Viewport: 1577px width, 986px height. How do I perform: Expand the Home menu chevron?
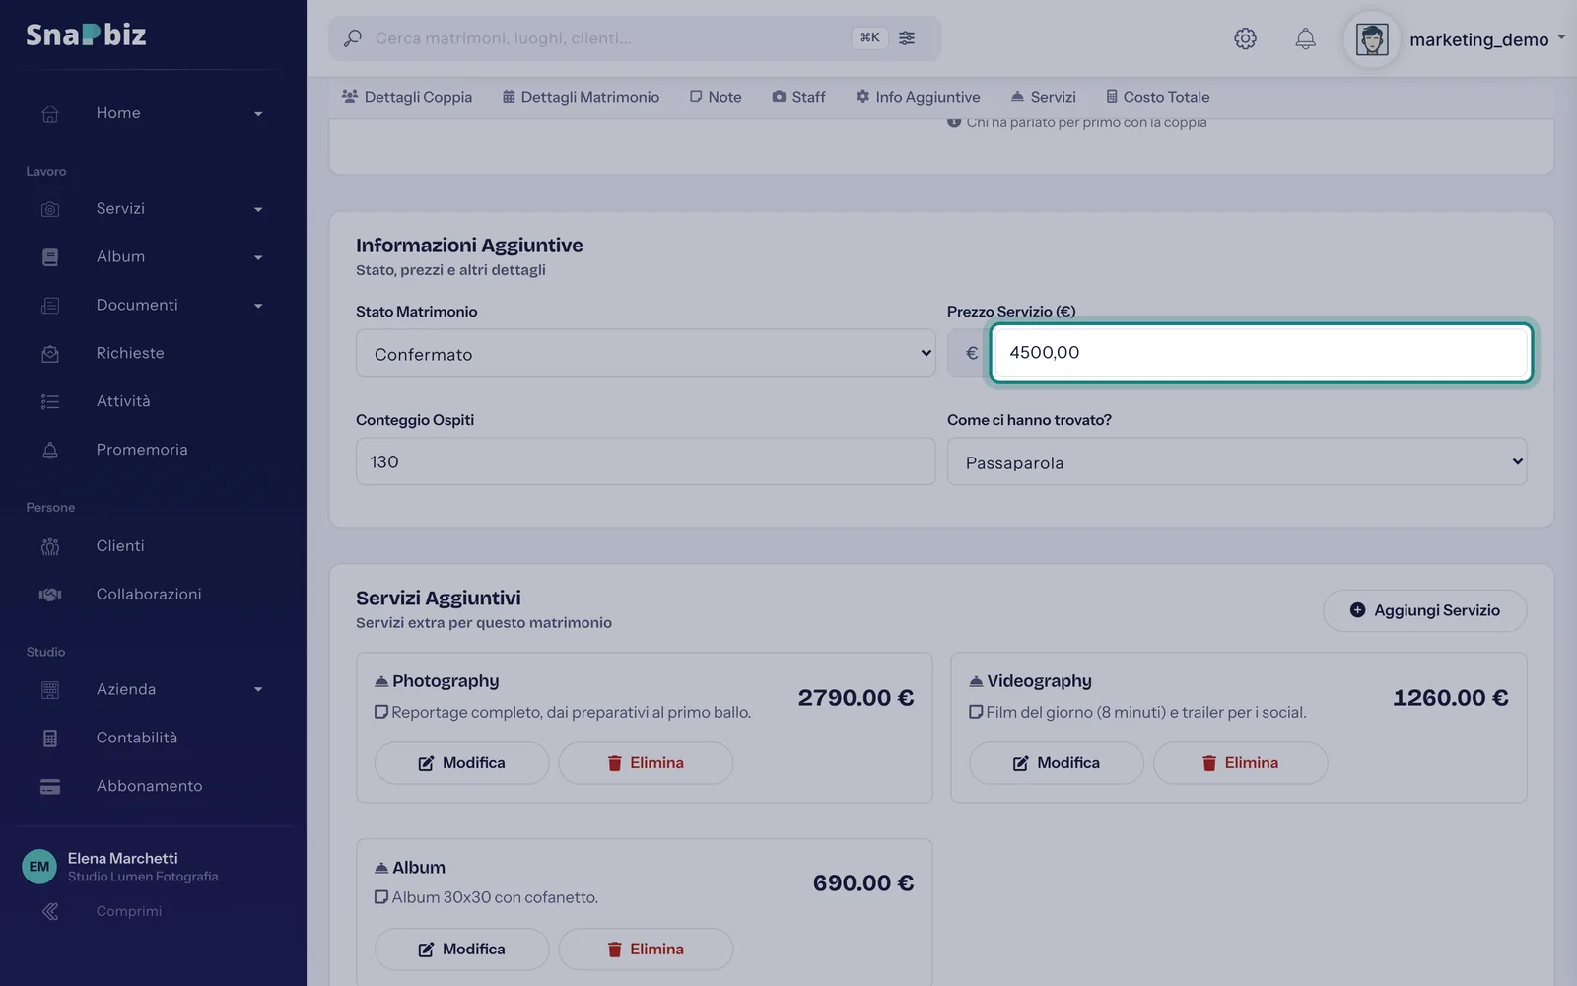pyautogui.click(x=258, y=114)
